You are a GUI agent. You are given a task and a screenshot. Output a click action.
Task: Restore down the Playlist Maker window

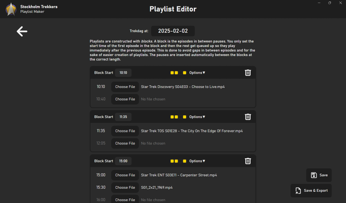point(329,3)
